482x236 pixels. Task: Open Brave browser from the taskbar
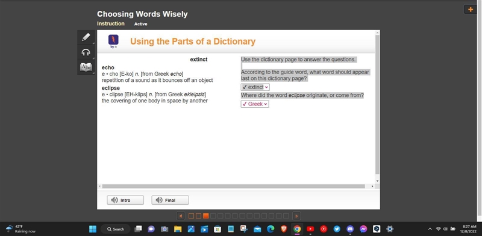(284, 229)
